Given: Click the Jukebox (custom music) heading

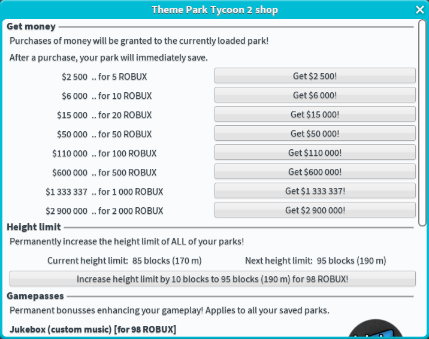Looking at the screenshot, I should coord(93,329).
